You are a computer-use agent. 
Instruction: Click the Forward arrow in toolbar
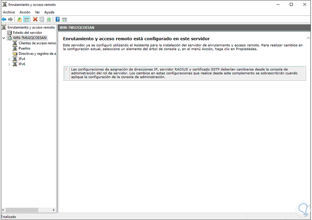pyautogui.click(x=11, y=19)
